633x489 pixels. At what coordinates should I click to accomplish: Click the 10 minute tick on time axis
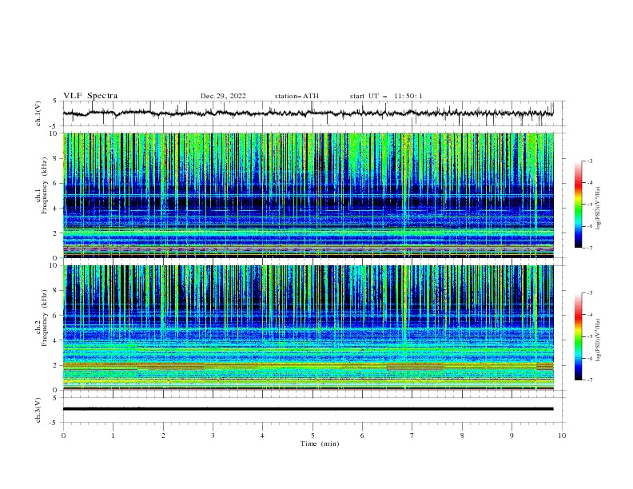[x=562, y=435]
